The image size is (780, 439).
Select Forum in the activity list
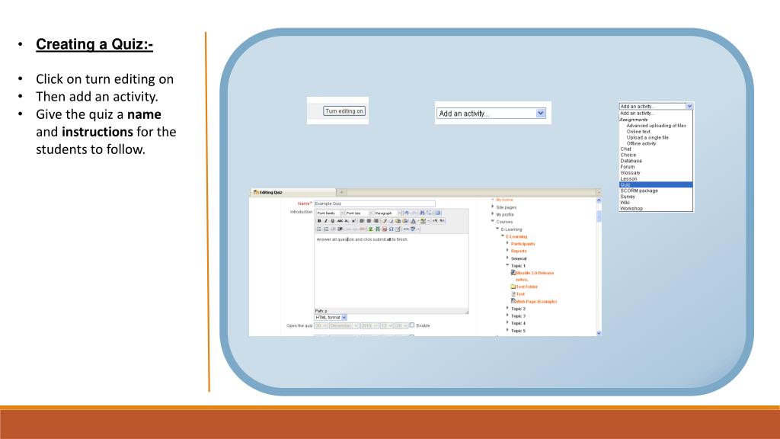coord(628,167)
